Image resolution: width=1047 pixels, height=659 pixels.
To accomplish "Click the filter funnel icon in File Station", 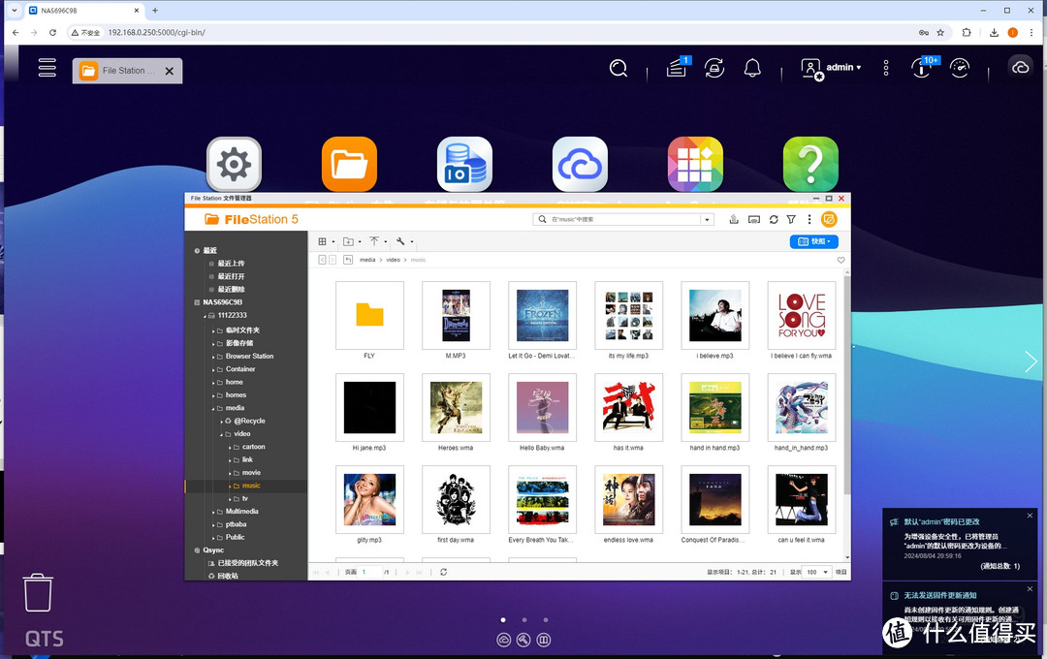I will tap(791, 220).
